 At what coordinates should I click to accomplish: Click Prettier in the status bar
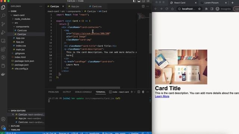[134, 133]
